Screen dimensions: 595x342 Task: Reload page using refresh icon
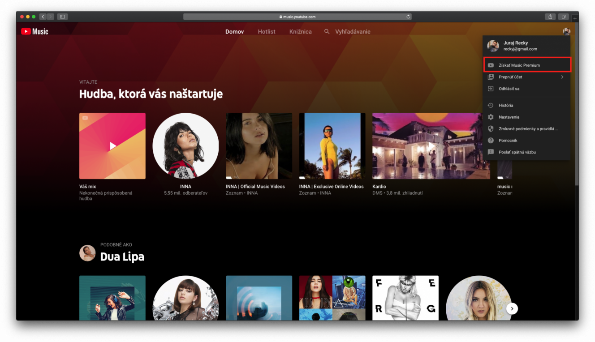coord(408,17)
